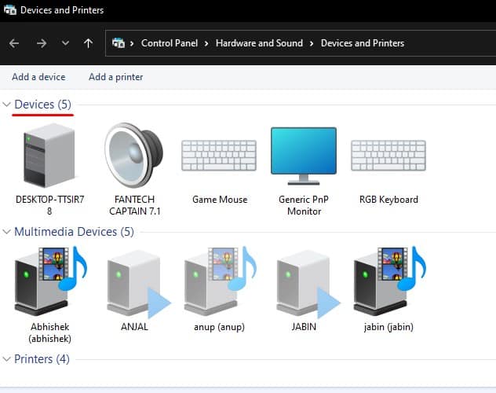Click the Generic PnP Monitor label

click(x=304, y=205)
